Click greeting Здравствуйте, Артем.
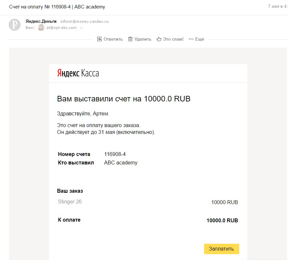Image resolution: width=288 pixels, height=260 pixels. click(83, 114)
